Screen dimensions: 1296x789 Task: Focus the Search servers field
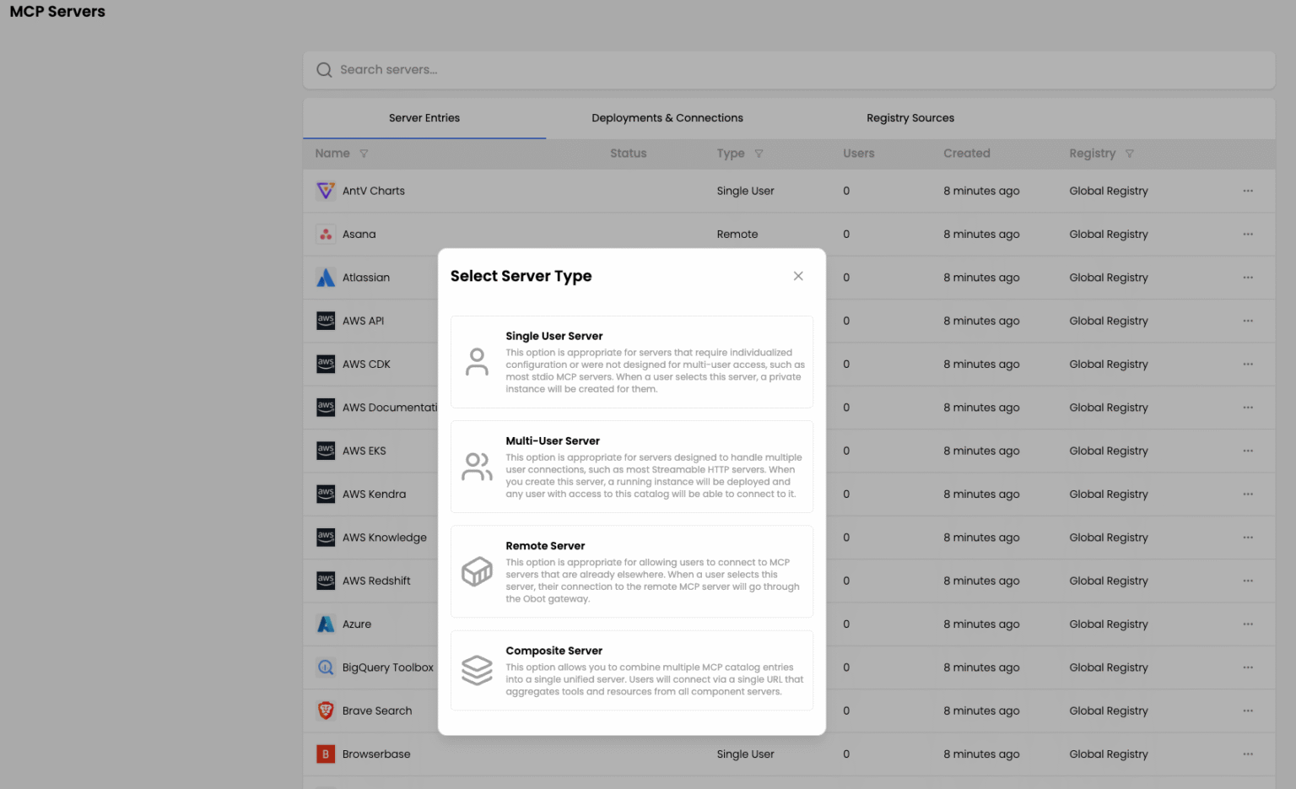(x=789, y=70)
